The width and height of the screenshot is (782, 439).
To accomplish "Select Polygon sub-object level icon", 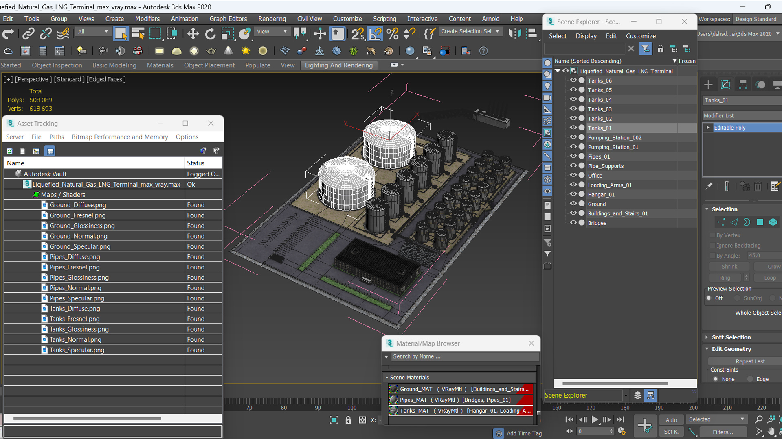I will (x=760, y=222).
